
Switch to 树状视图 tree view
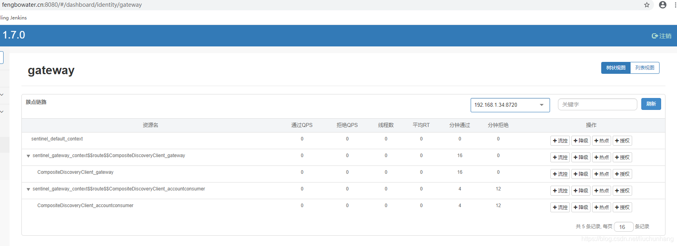[x=616, y=68]
